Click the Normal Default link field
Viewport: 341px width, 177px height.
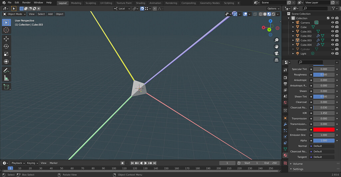coord(322,146)
